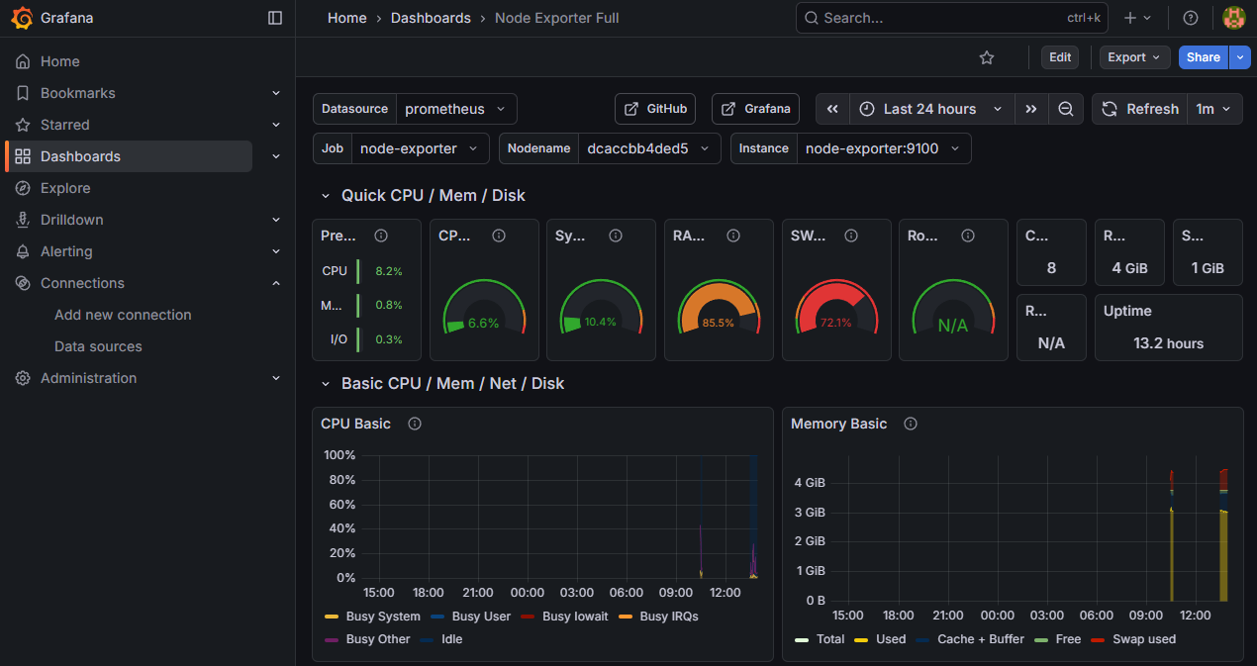Click the Grafana logo icon
1257x666 pixels.
[23, 18]
